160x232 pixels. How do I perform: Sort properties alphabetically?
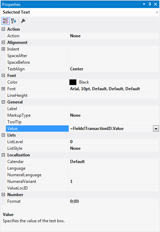click(14, 21)
